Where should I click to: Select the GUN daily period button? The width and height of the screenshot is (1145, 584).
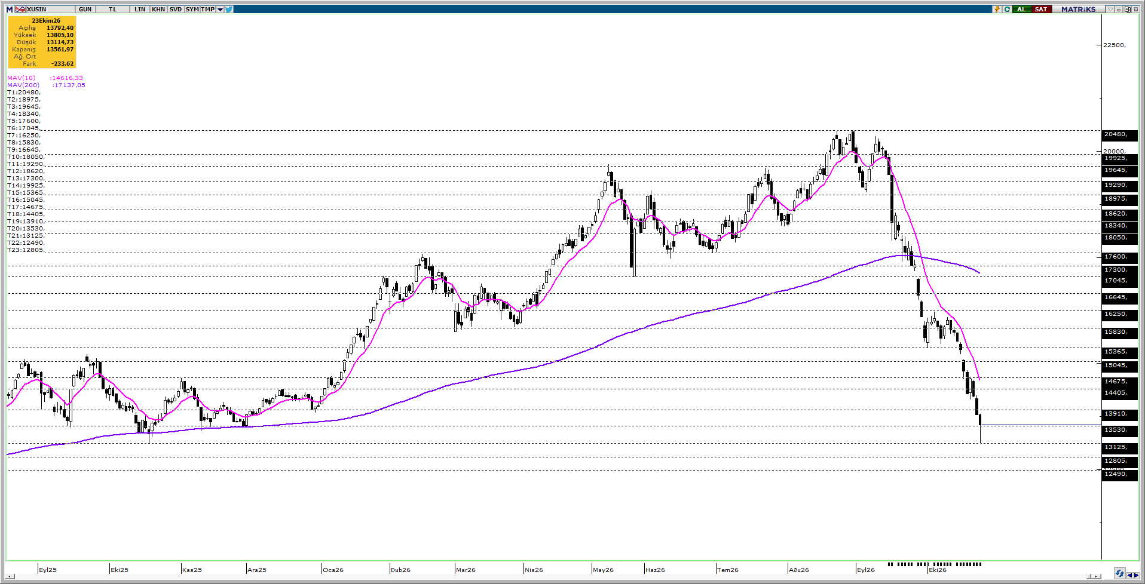point(85,9)
